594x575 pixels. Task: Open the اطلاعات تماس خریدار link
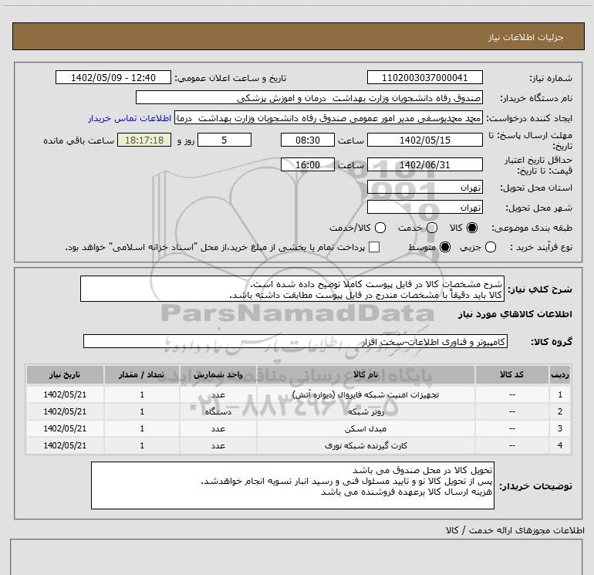(130, 118)
